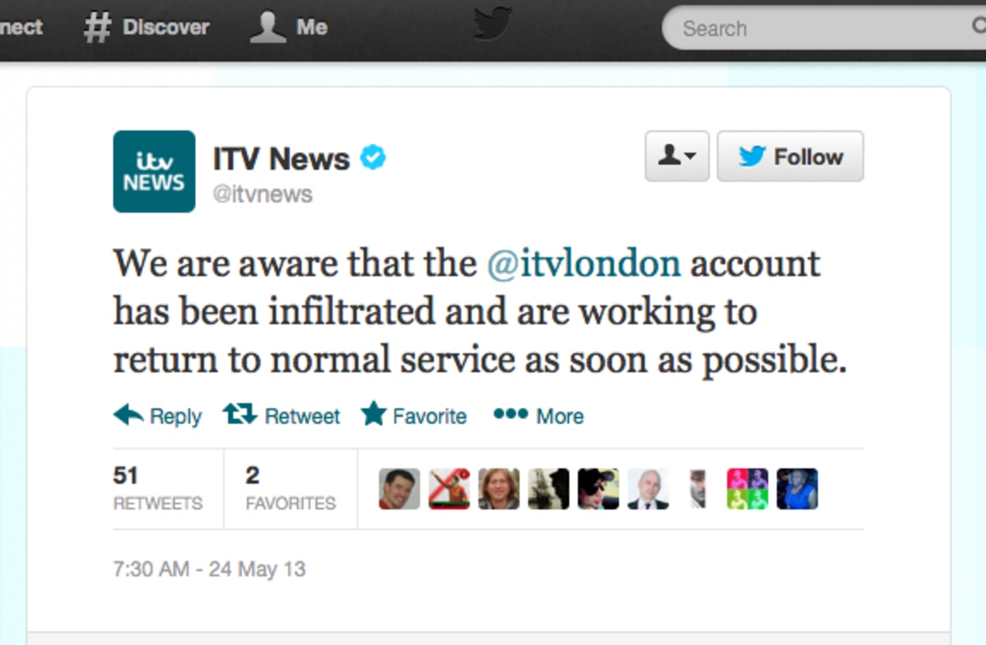Screen dimensions: 986x645
Task: Open the Discover hashtag tab
Action: click(x=146, y=28)
